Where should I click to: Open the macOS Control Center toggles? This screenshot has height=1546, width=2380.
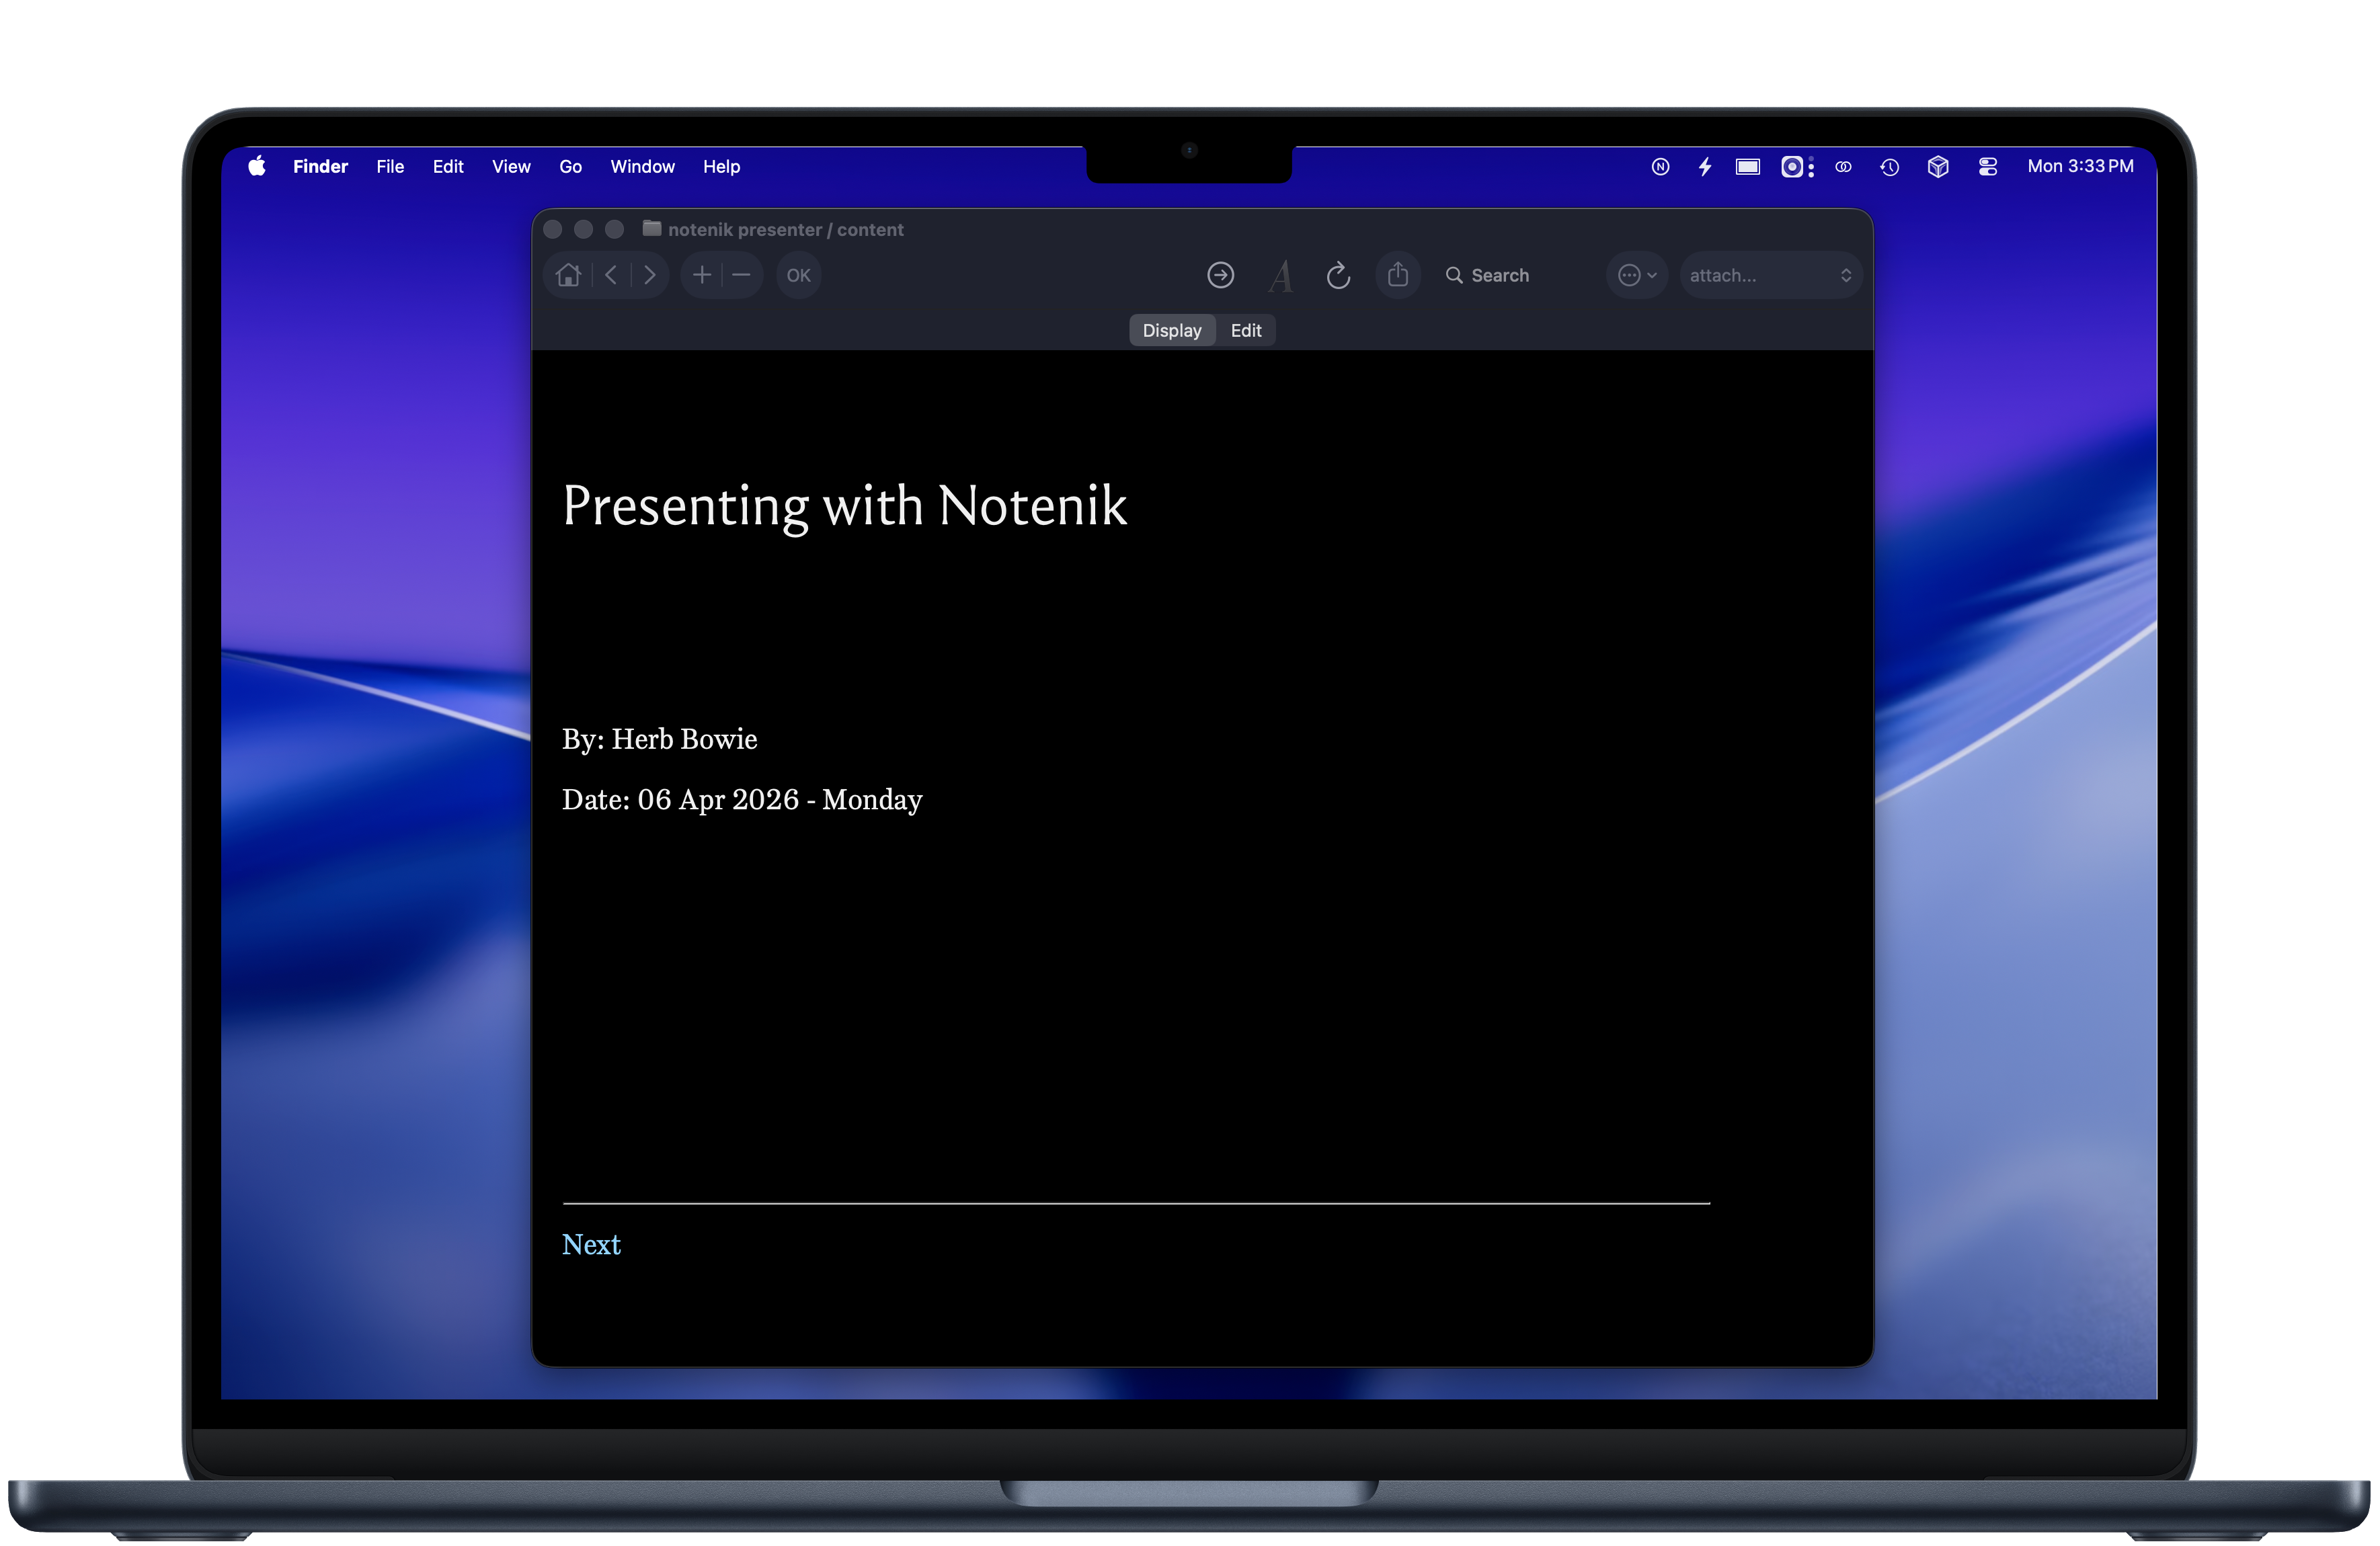click(1987, 167)
